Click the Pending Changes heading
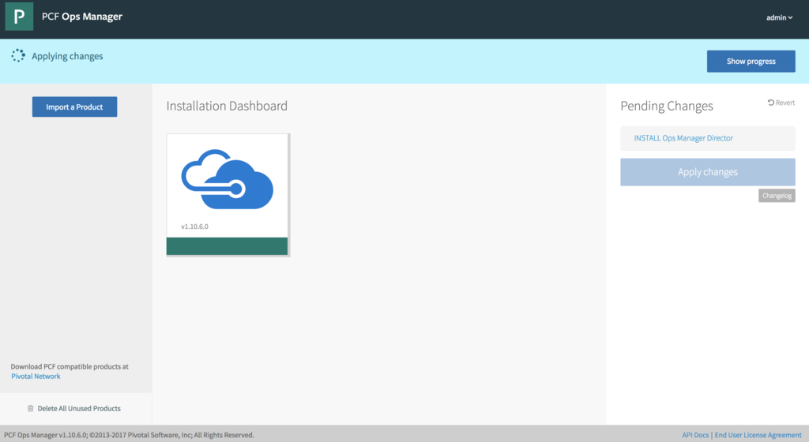809x442 pixels. (666, 106)
